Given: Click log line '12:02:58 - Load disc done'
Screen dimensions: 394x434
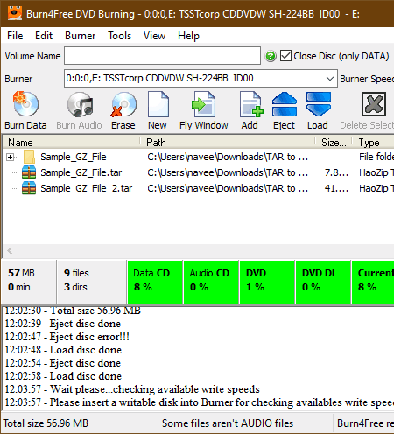Looking at the screenshot, I should pyautogui.click(x=63, y=376).
